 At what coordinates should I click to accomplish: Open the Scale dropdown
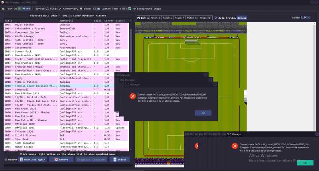[x=306, y=18]
